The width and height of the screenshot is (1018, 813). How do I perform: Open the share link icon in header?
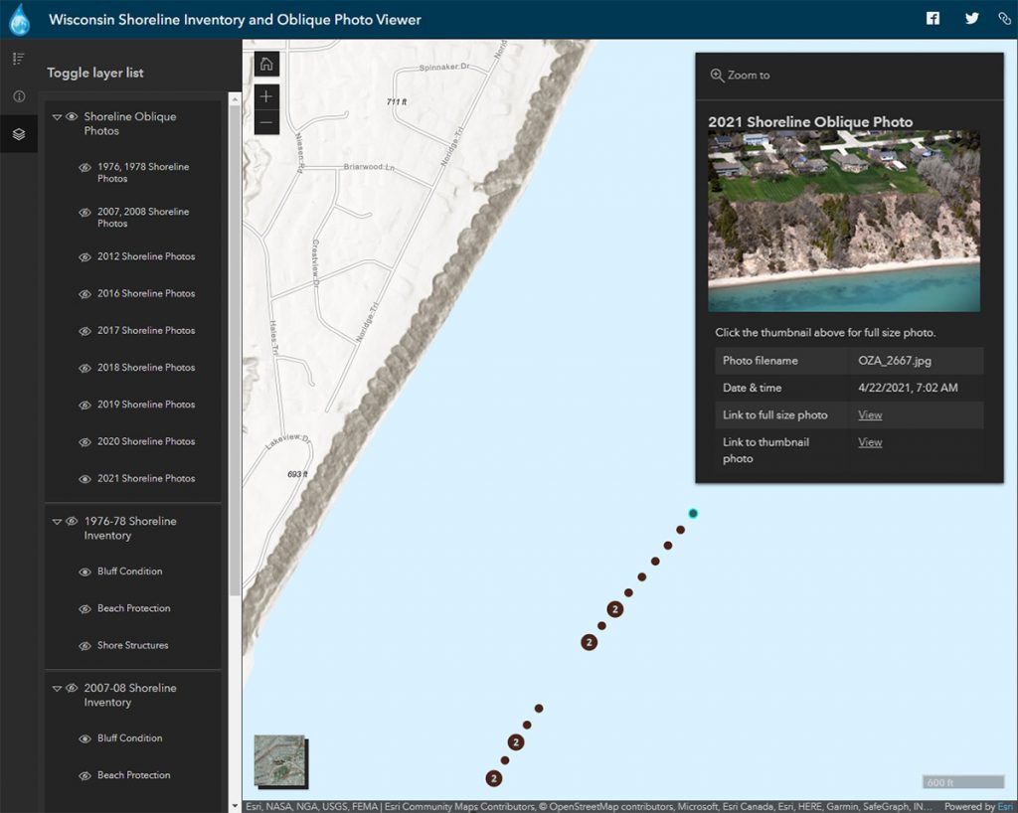tap(1002, 18)
